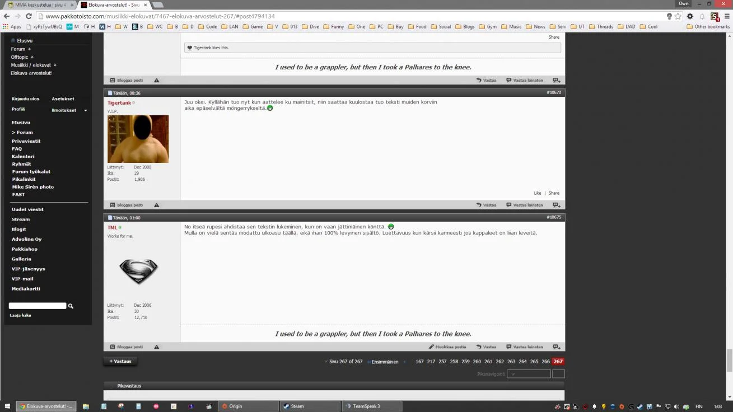Reload the page with refresh icon
Viewport: 733px width, 412px height.
coord(30,16)
